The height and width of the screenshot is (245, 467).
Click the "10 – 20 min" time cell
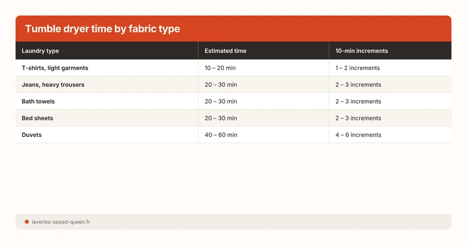[220, 68]
